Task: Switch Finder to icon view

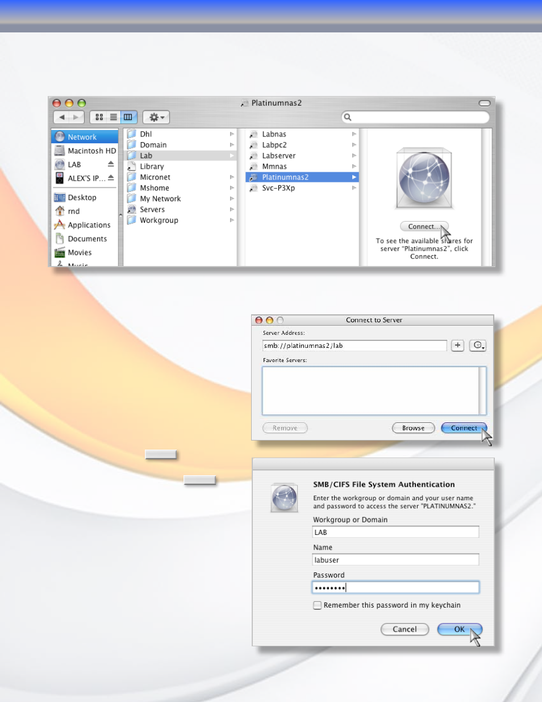Action: [99, 117]
